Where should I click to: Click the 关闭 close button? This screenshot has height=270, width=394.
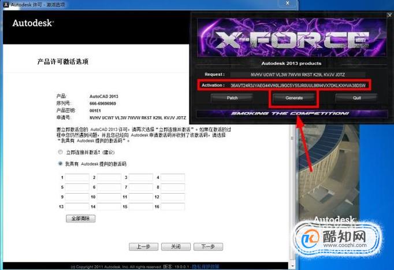(x=176, y=247)
